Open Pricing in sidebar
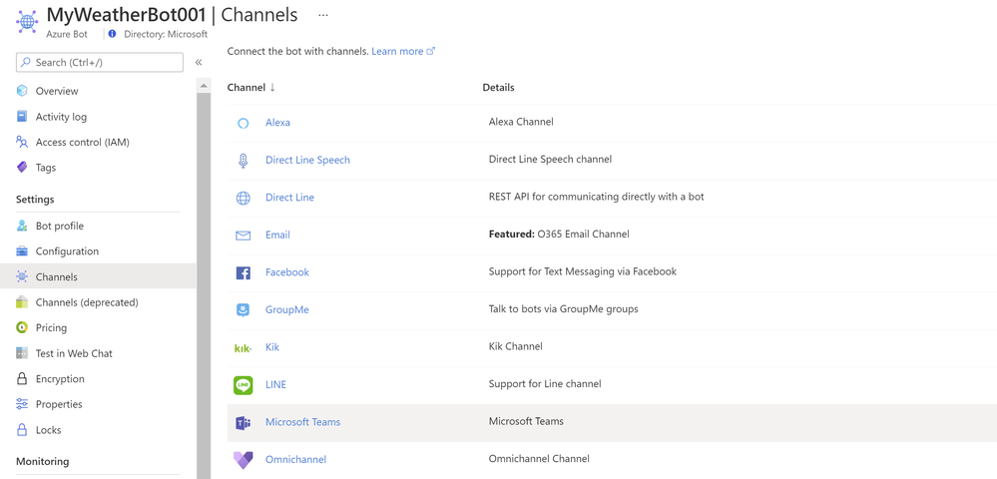 pyautogui.click(x=51, y=327)
